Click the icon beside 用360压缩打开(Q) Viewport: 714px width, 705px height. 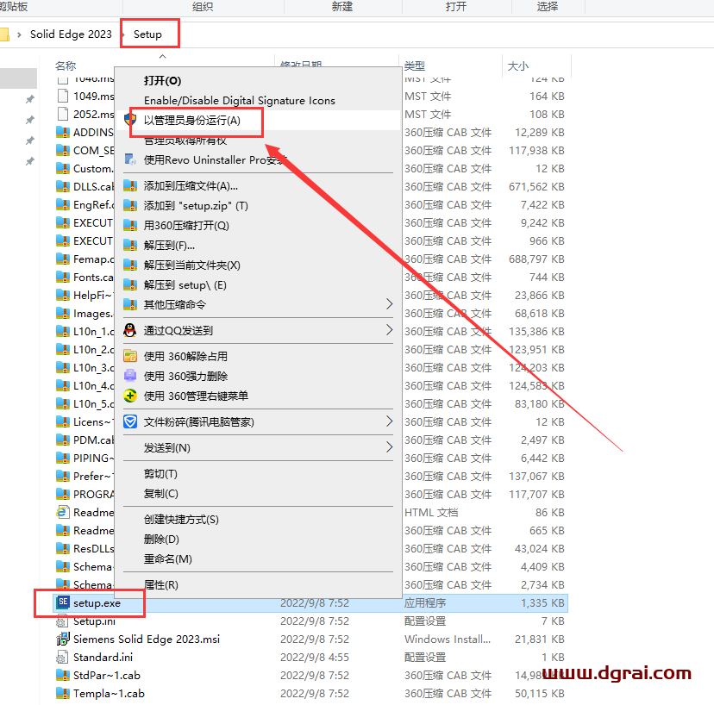pos(130,225)
